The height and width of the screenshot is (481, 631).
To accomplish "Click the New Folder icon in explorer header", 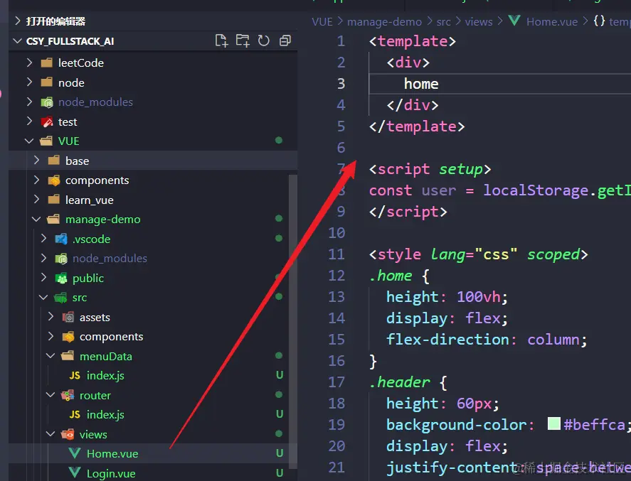I will pos(243,40).
